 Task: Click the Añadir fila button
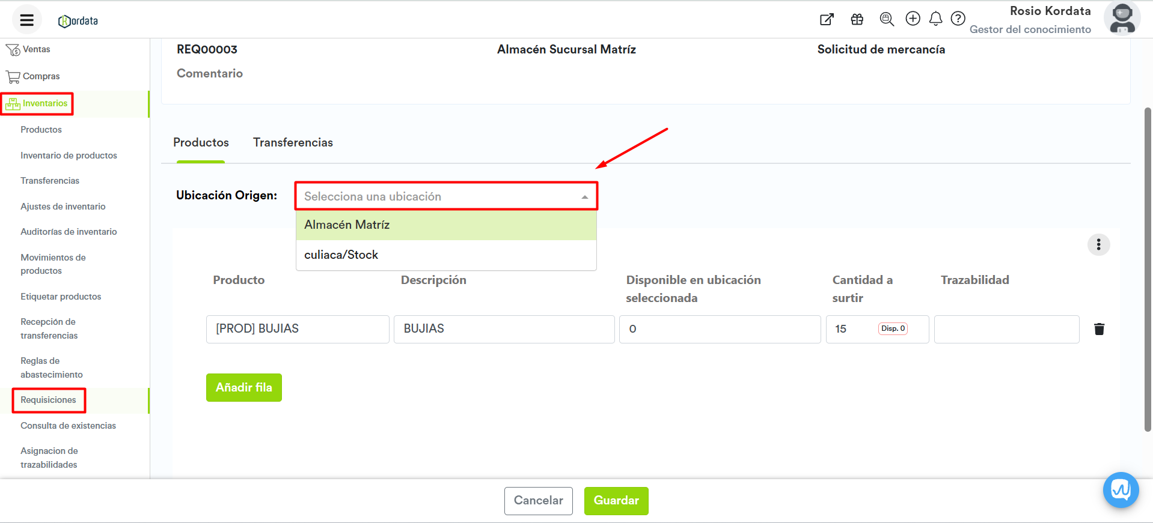click(243, 387)
